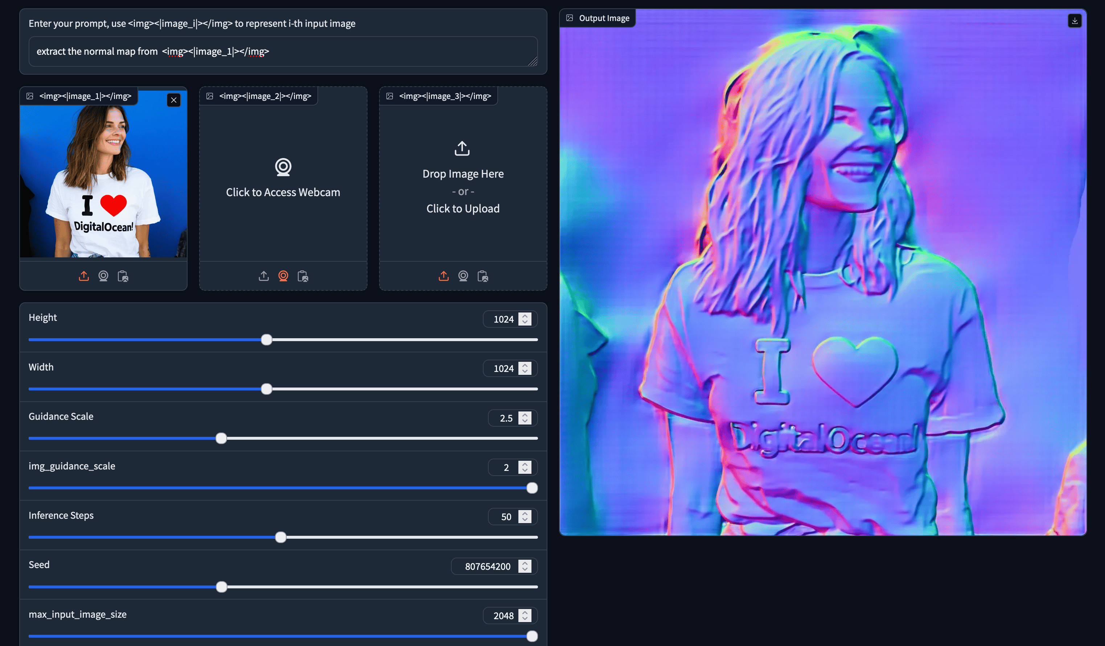Screen dimensions: 1105x646
Task: Click the image icon beside the image_2 label
Action: (210, 96)
